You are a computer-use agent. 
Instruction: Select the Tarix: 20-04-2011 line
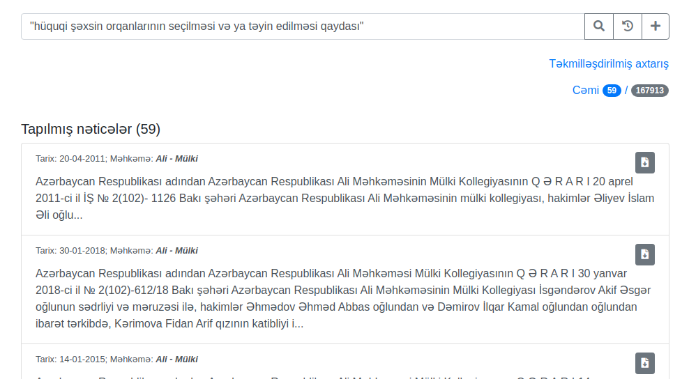point(116,159)
